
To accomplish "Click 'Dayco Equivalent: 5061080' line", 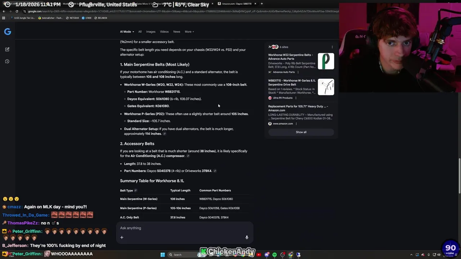I will pos(164,99).
